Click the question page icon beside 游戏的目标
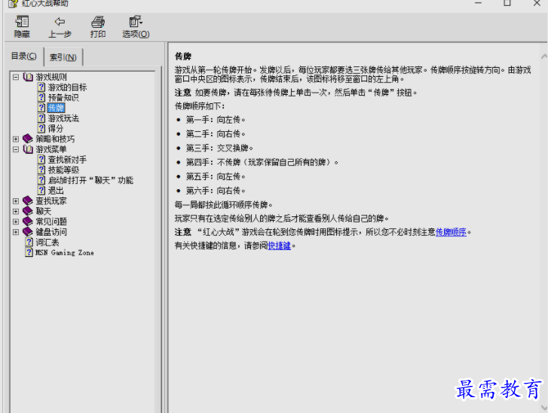 point(41,87)
